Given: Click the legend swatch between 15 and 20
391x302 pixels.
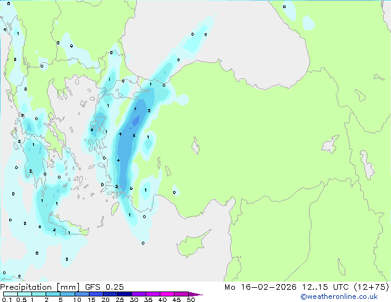Looking at the screenshot, I should (x=96, y=294).
